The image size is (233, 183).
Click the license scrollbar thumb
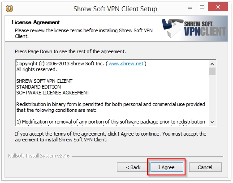pyautogui.click(x=212, y=72)
